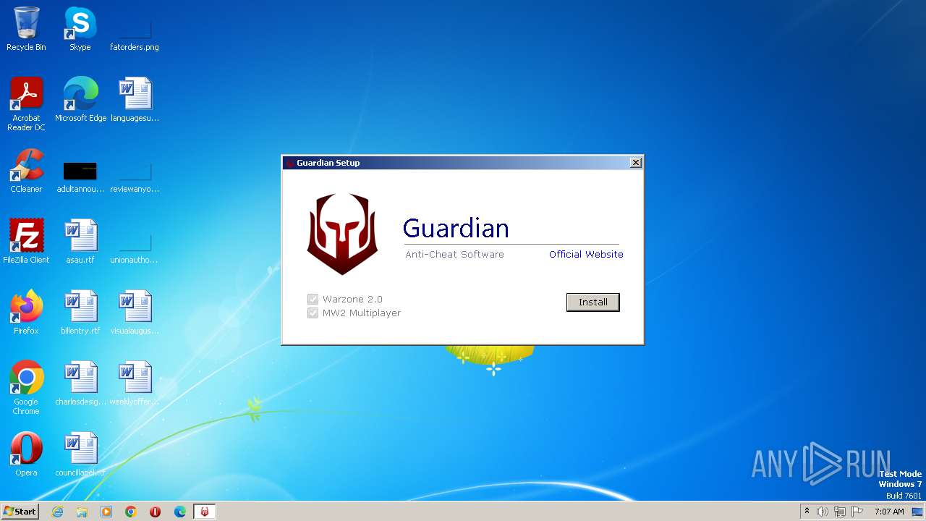Close the Guardian Setup window
The image size is (926, 521).
635,163
